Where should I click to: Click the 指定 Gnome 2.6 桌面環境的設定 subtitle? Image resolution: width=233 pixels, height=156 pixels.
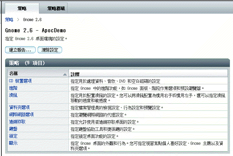pyautogui.click(x=36, y=39)
